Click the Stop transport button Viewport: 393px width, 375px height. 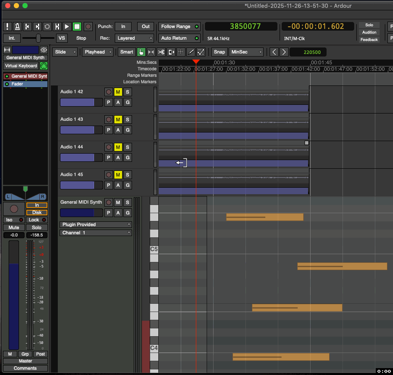pos(77,26)
